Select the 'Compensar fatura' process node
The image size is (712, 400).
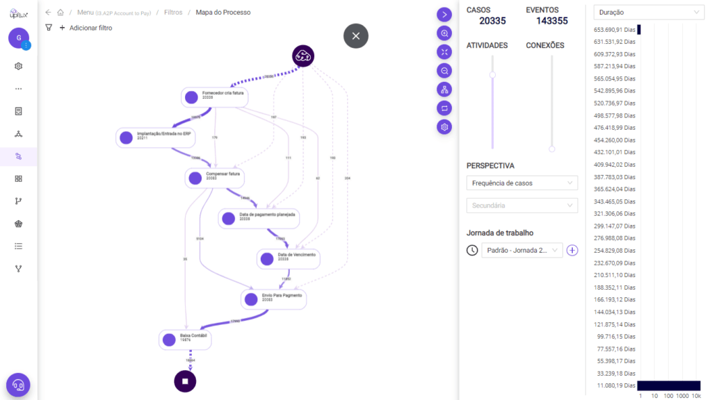(215, 178)
